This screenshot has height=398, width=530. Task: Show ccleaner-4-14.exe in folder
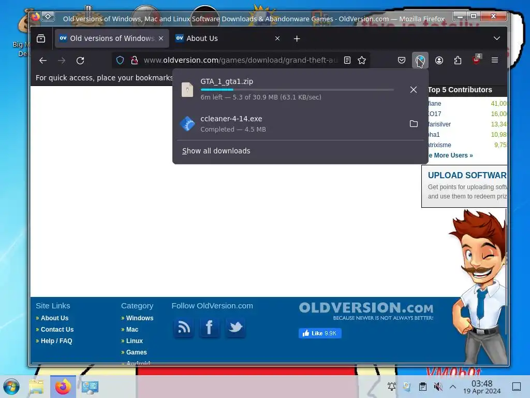[414, 123]
